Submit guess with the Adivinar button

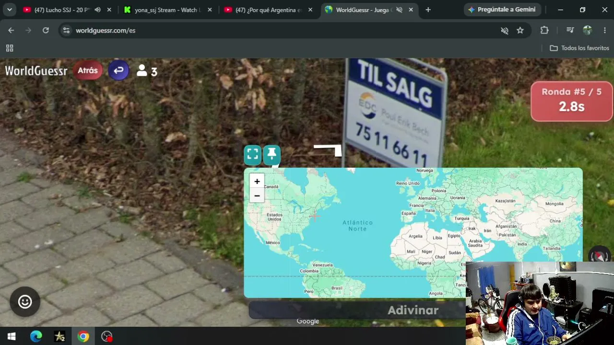coord(413,310)
